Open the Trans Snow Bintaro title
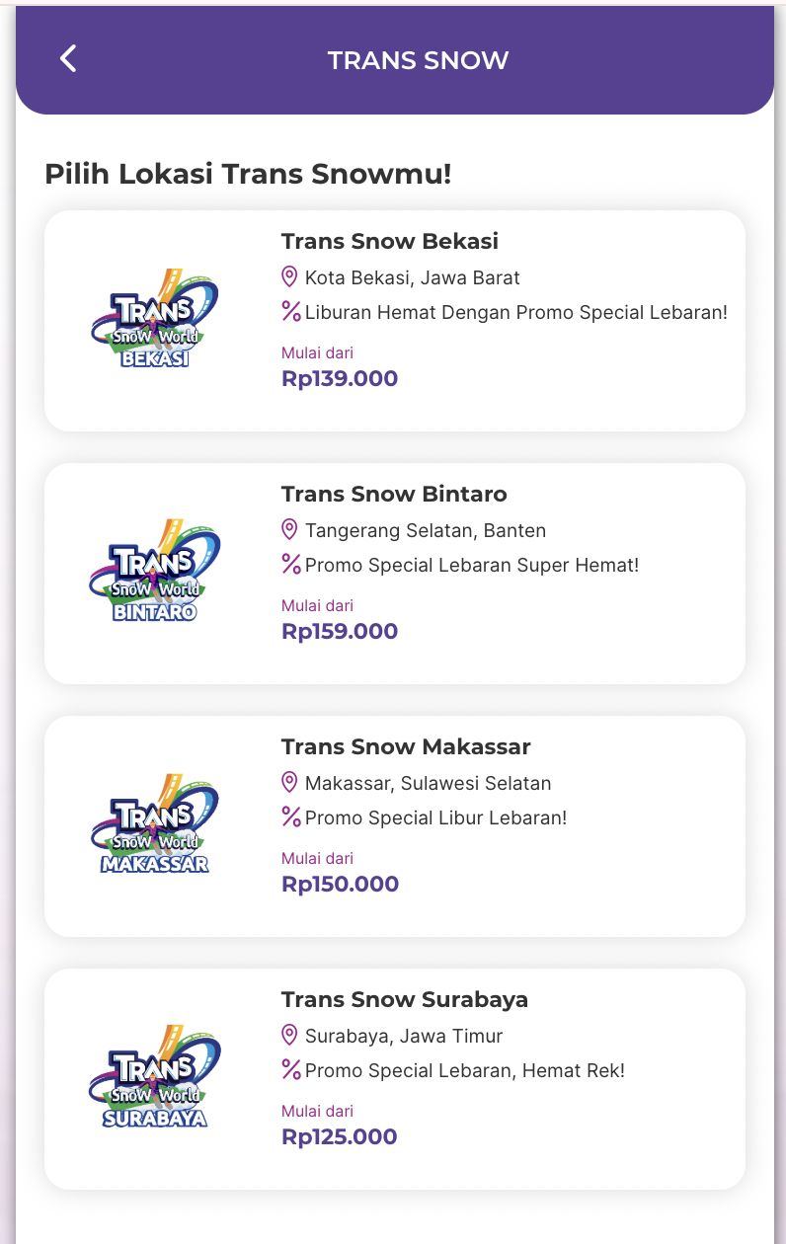This screenshot has height=1244, width=786. 394,494
